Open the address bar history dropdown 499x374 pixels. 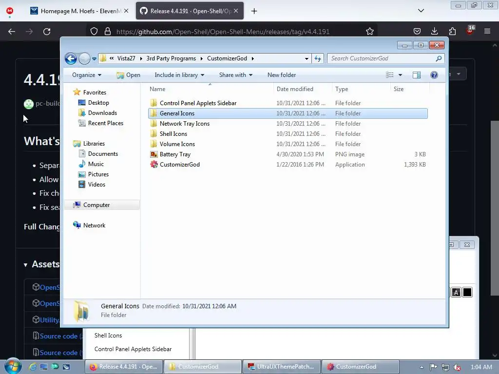tap(307, 58)
